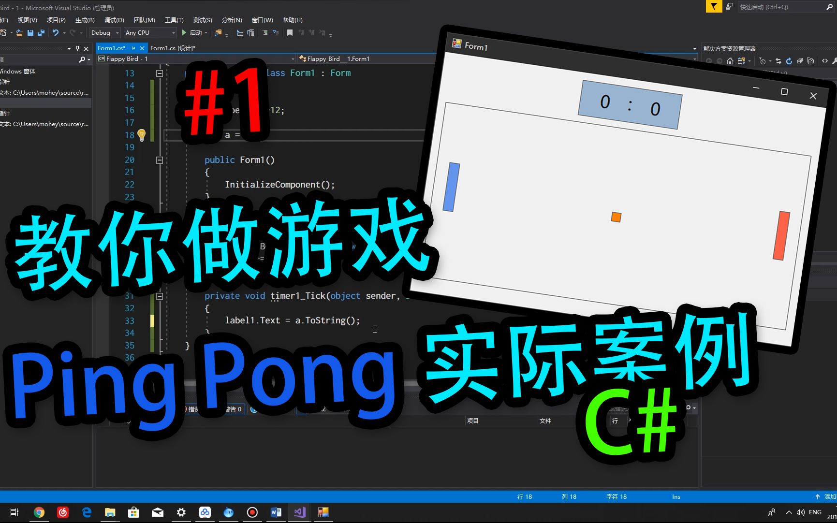
Task: Open the Any CPU platform dropdown
Action: (150, 33)
